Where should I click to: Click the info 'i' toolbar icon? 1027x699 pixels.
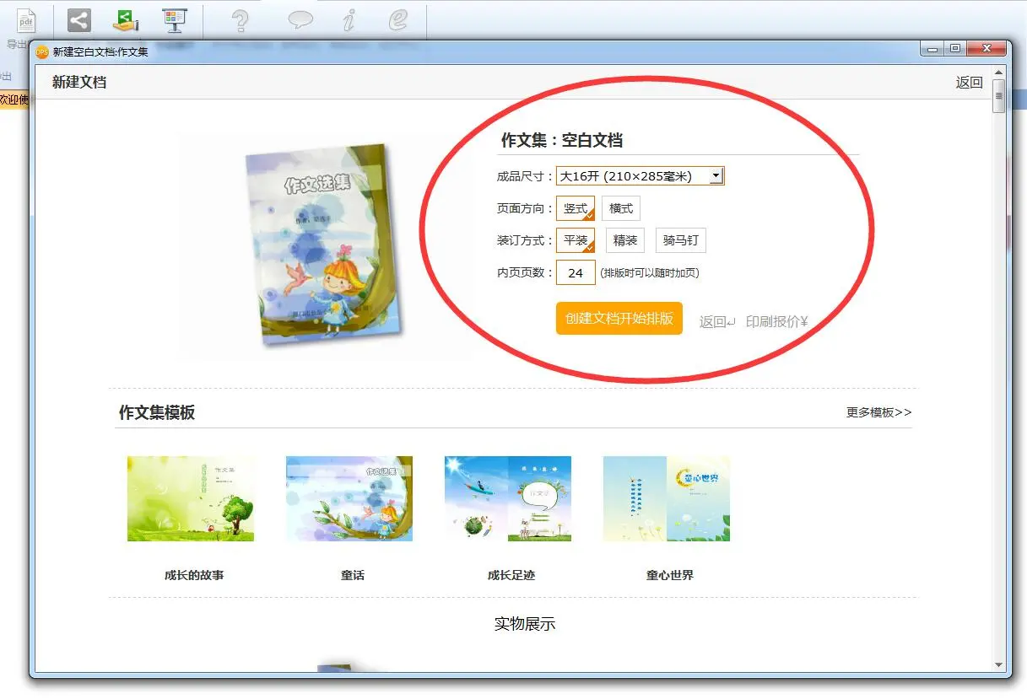349,20
